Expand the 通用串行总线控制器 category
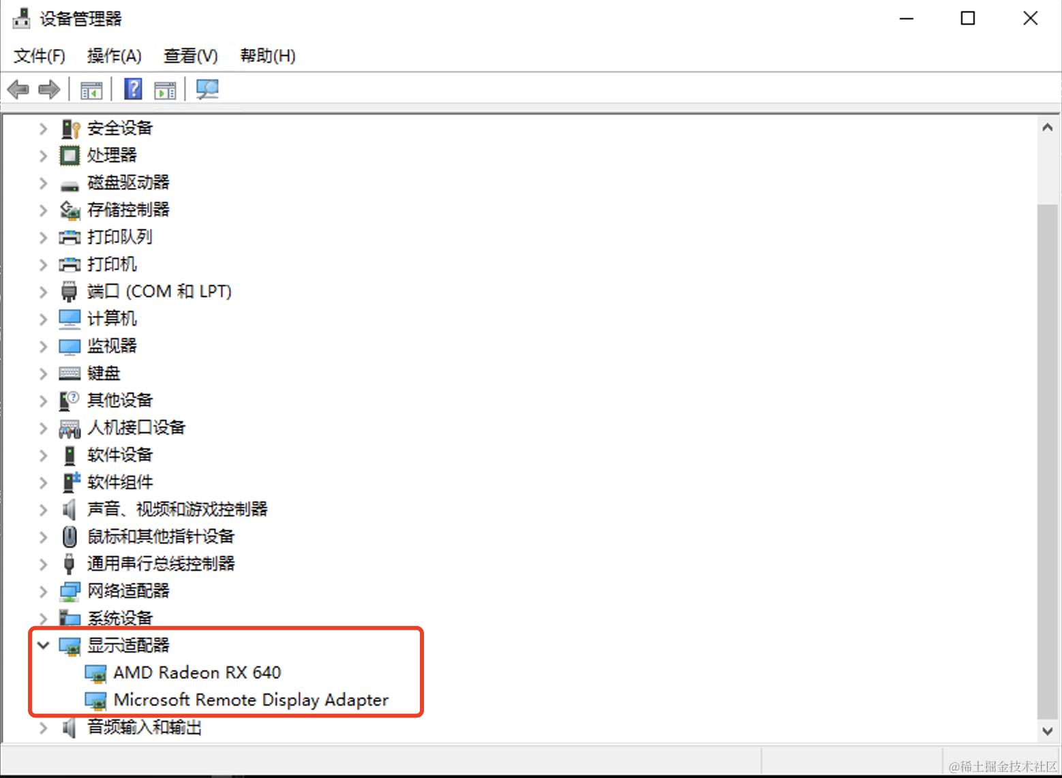The height and width of the screenshot is (778, 1062). tap(44, 564)
